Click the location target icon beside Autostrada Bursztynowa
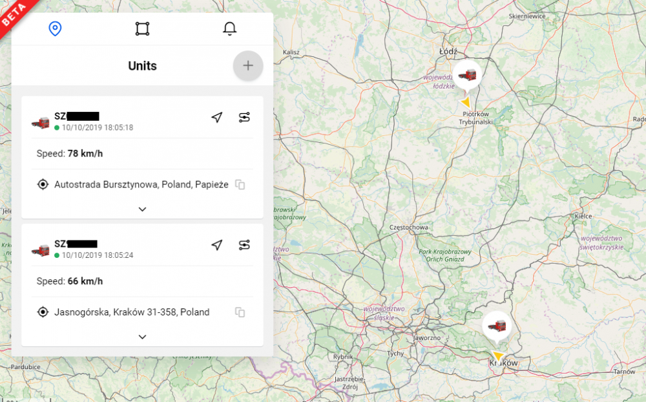Screen dimensions: 646x402 tap(43, 184)
